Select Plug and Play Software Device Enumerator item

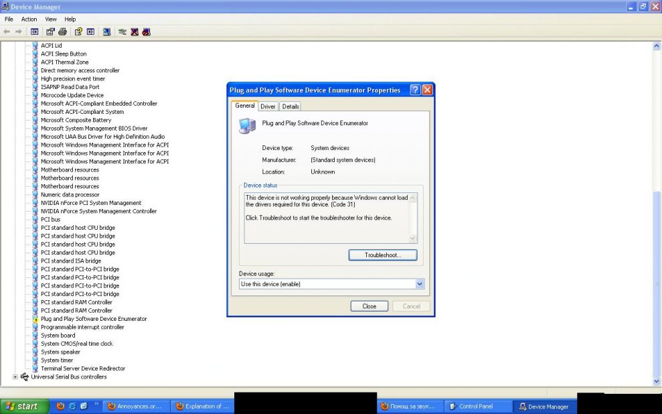pyautogui.click(x=94, y=319)
